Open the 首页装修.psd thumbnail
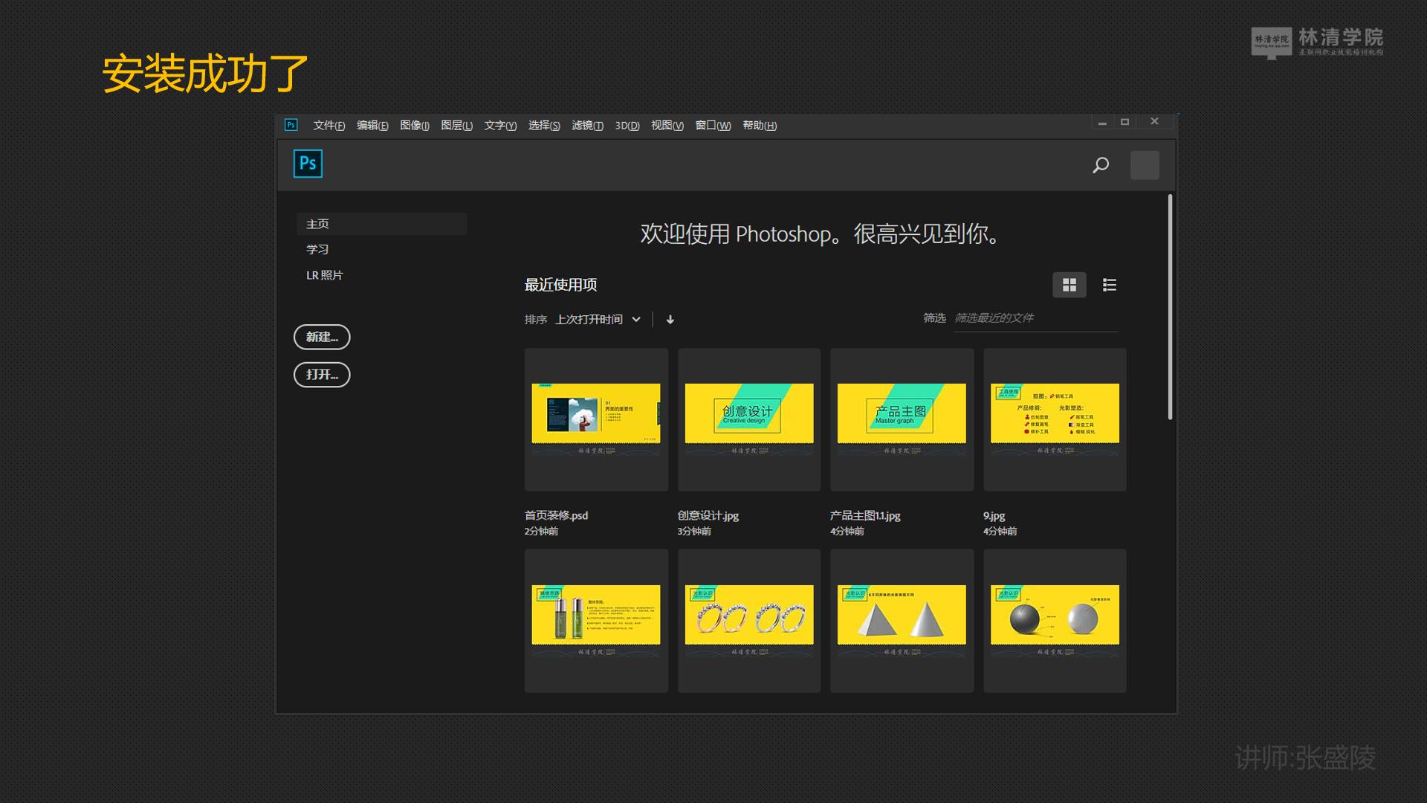This screenshot has width=1427, height=803. point(596,419)
